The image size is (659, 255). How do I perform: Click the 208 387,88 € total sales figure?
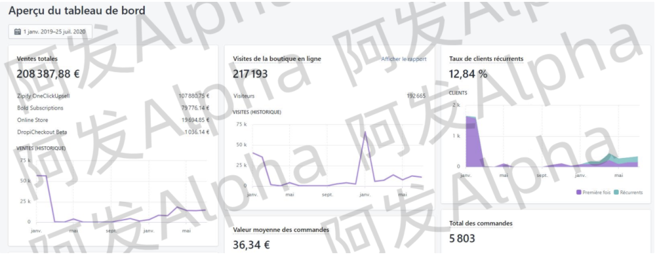[x=48, y=75]
